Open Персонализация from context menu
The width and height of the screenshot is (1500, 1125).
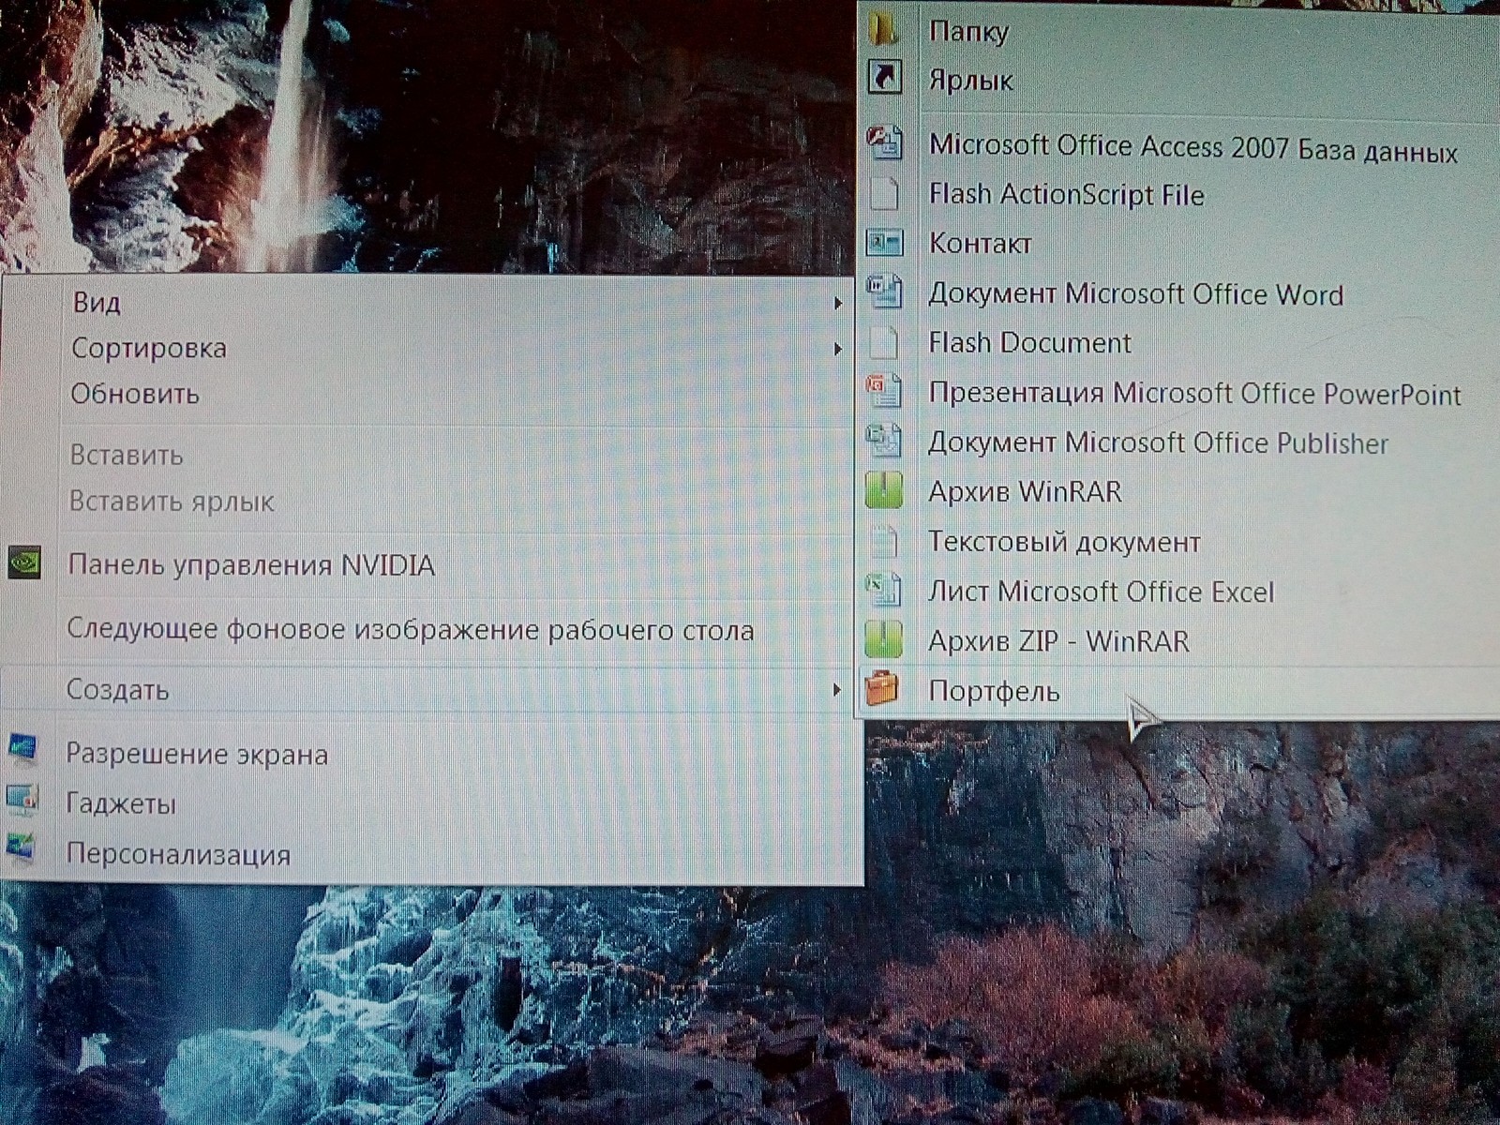pyautogui.click(x=178, y=855)
